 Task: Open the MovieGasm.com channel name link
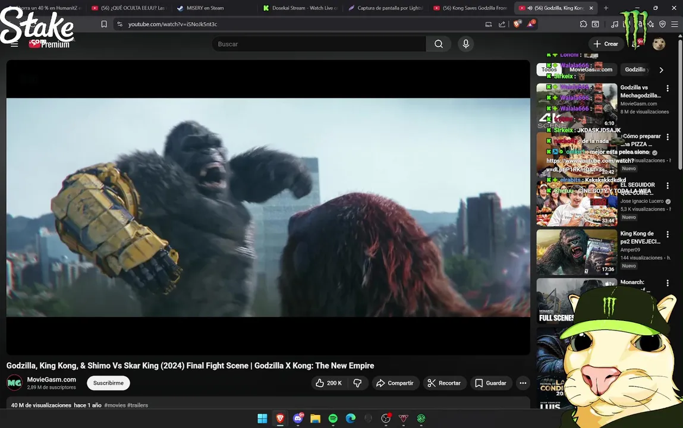coord(51,380)
